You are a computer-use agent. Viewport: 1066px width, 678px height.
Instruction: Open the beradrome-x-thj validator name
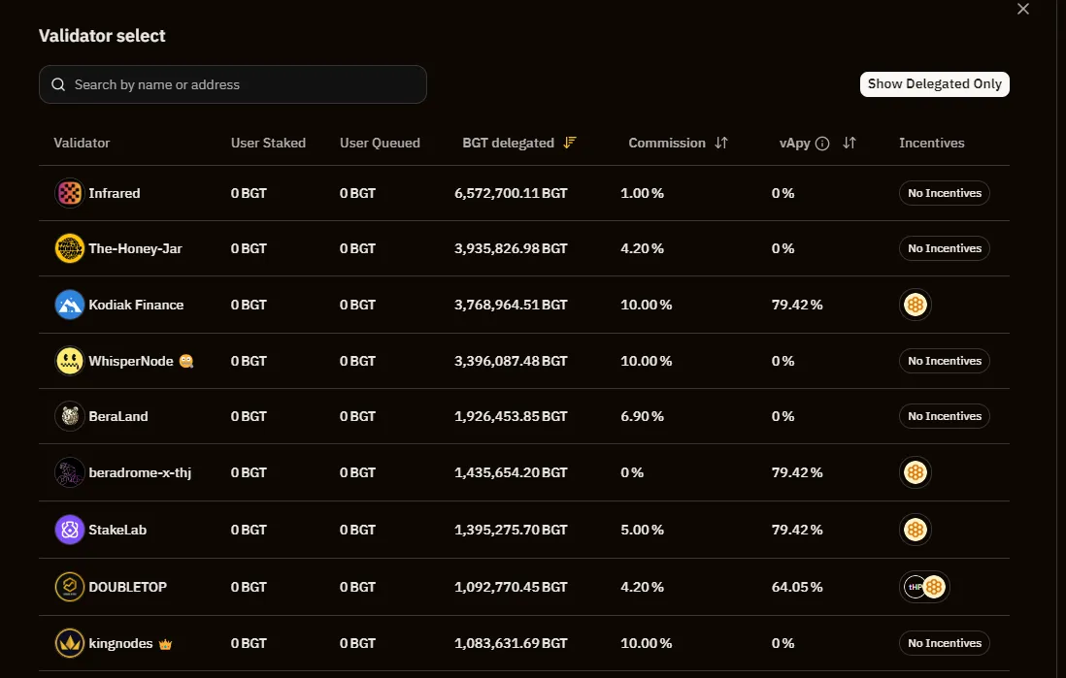point(139,472)
